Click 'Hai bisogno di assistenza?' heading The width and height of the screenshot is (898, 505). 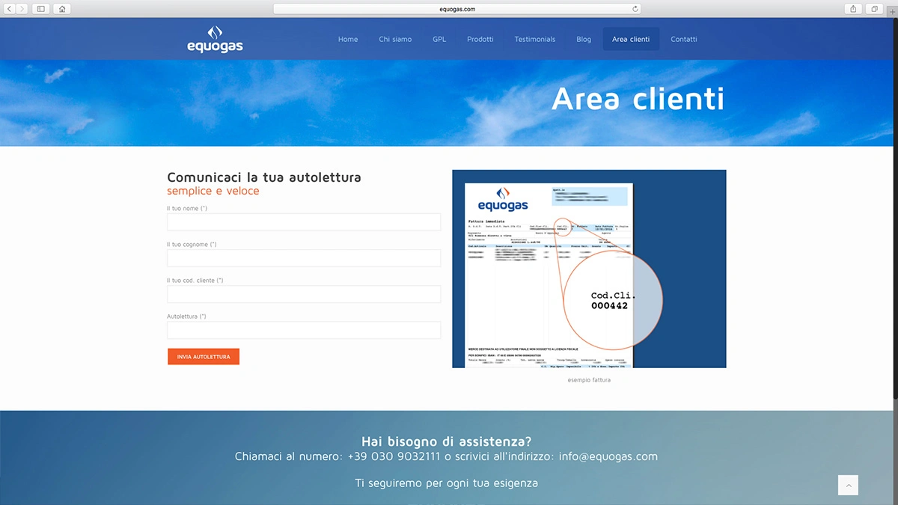tap(447, 441)
